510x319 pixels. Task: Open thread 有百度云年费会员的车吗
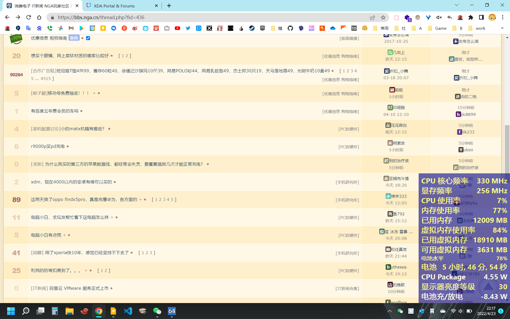pyautogui.click(x=55, y=111)
